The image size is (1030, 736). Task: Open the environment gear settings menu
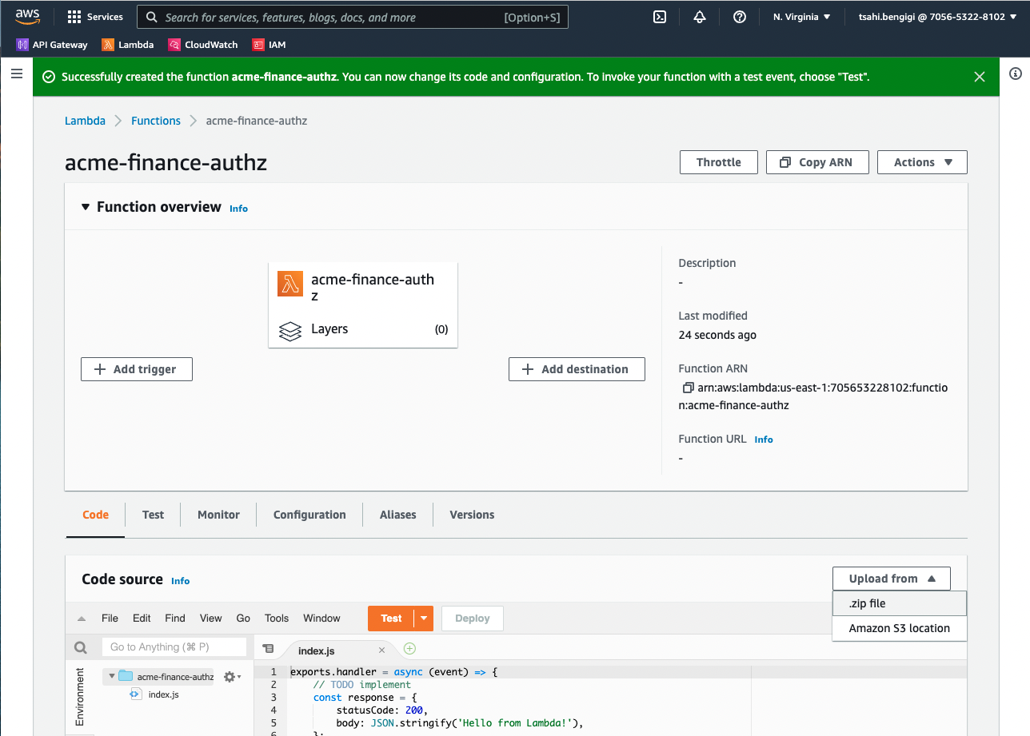click(x=232, y=677)
